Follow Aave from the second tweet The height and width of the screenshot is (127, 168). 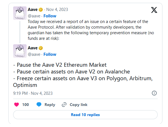[x=50, y=54]
